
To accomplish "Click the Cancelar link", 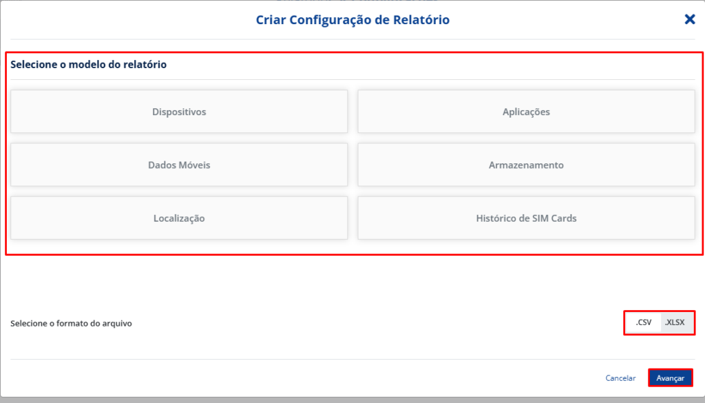I will 620,378.
